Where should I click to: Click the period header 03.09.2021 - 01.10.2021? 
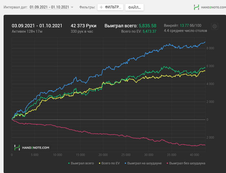[37, 26]
